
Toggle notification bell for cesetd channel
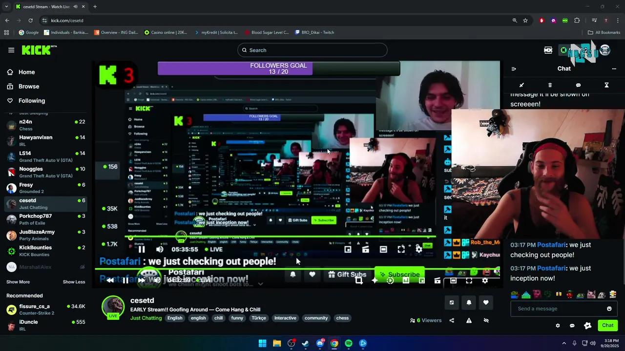pos(469,303)
